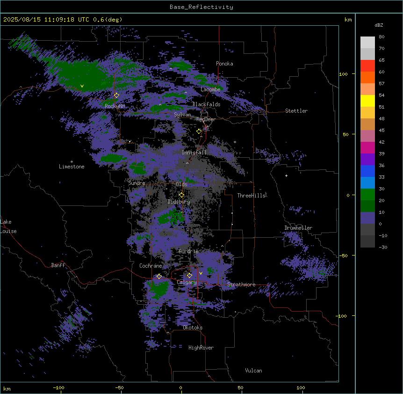Screen dimensions: 403x394
Task: Click the red swatch in the dBZ legend
Action: [x=367, y=66]
